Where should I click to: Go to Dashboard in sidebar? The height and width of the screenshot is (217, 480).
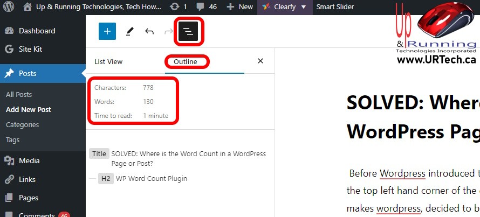click(x=37, y=31)
